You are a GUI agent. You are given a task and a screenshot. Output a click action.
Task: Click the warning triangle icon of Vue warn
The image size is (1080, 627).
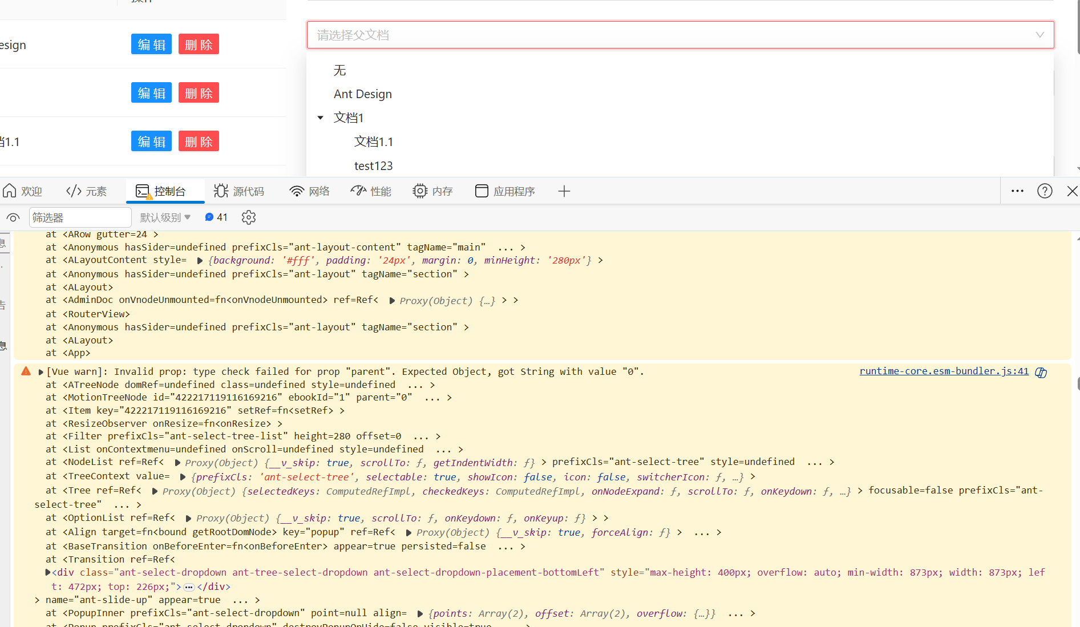(26, 371)
